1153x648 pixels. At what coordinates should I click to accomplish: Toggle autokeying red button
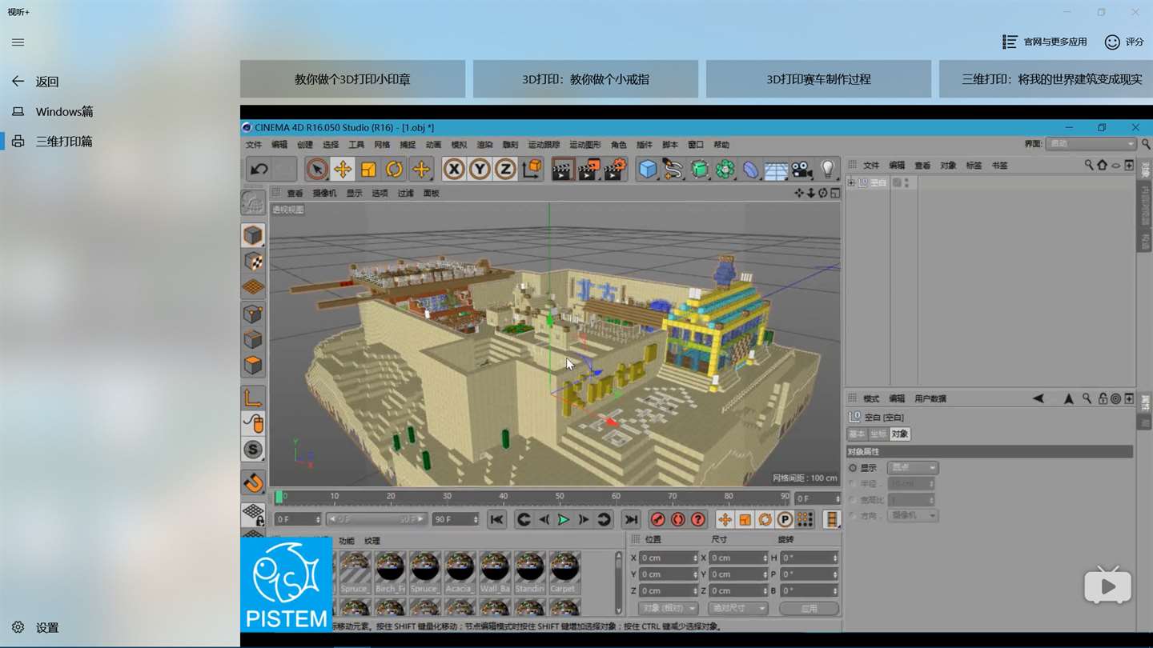click(678, 519)
